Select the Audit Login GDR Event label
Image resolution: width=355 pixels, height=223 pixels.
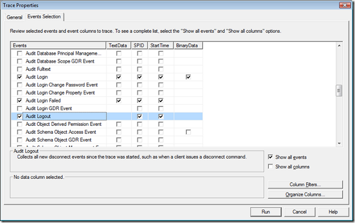coord(49,108)
